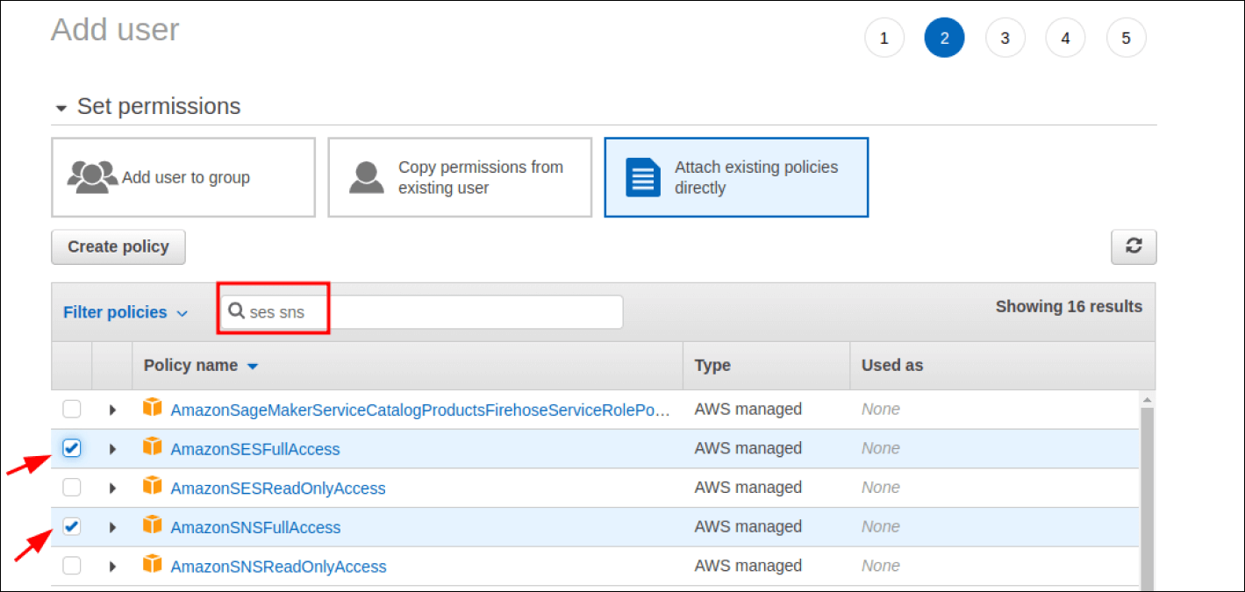Click the policy cube icon beside AmazonSESReadOnlyAccess
Screen dimensions: 1245x592
click(x=153, y=487)
